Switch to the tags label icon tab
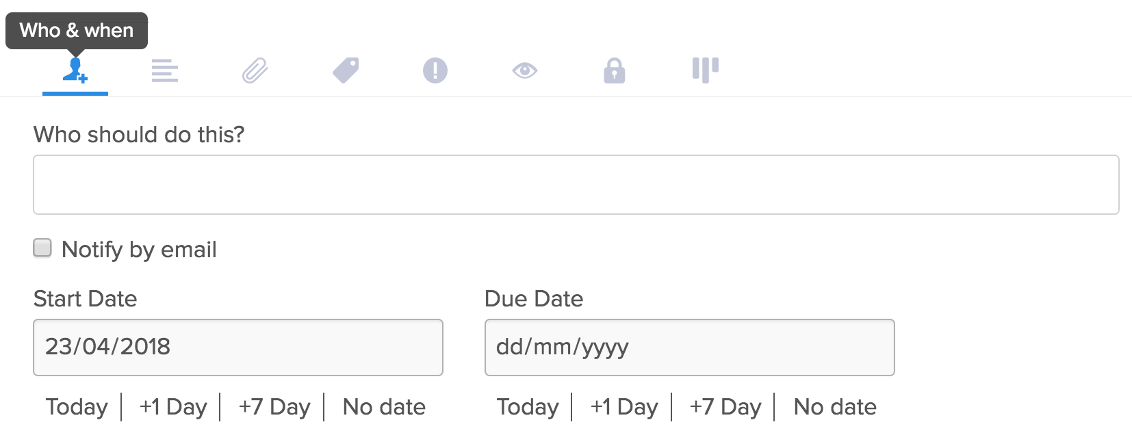 click(346, 70)
